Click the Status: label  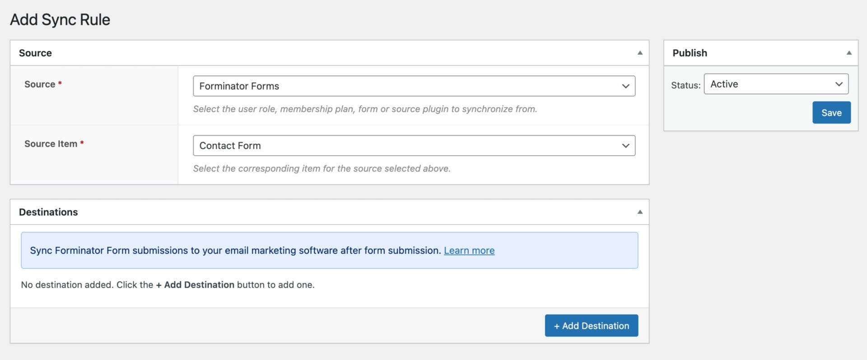coord(685,85)
